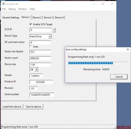This screenshot has width=131, height=129.
Task: Minimize the scsi2sd-util window
Action: (x=94, y=4)
